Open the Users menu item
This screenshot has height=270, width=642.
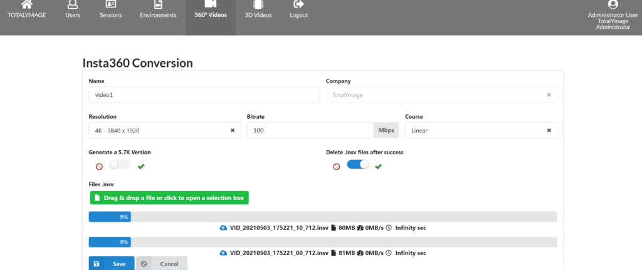(73, 15)
